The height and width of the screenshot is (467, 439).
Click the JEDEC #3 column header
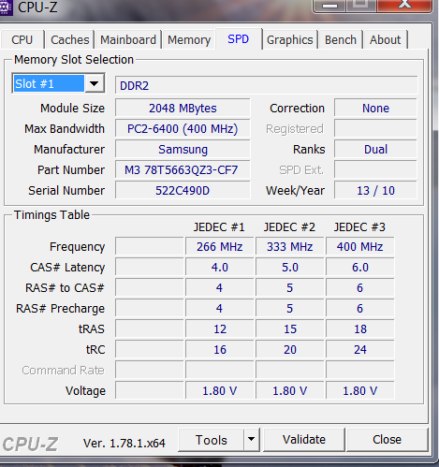359,227
